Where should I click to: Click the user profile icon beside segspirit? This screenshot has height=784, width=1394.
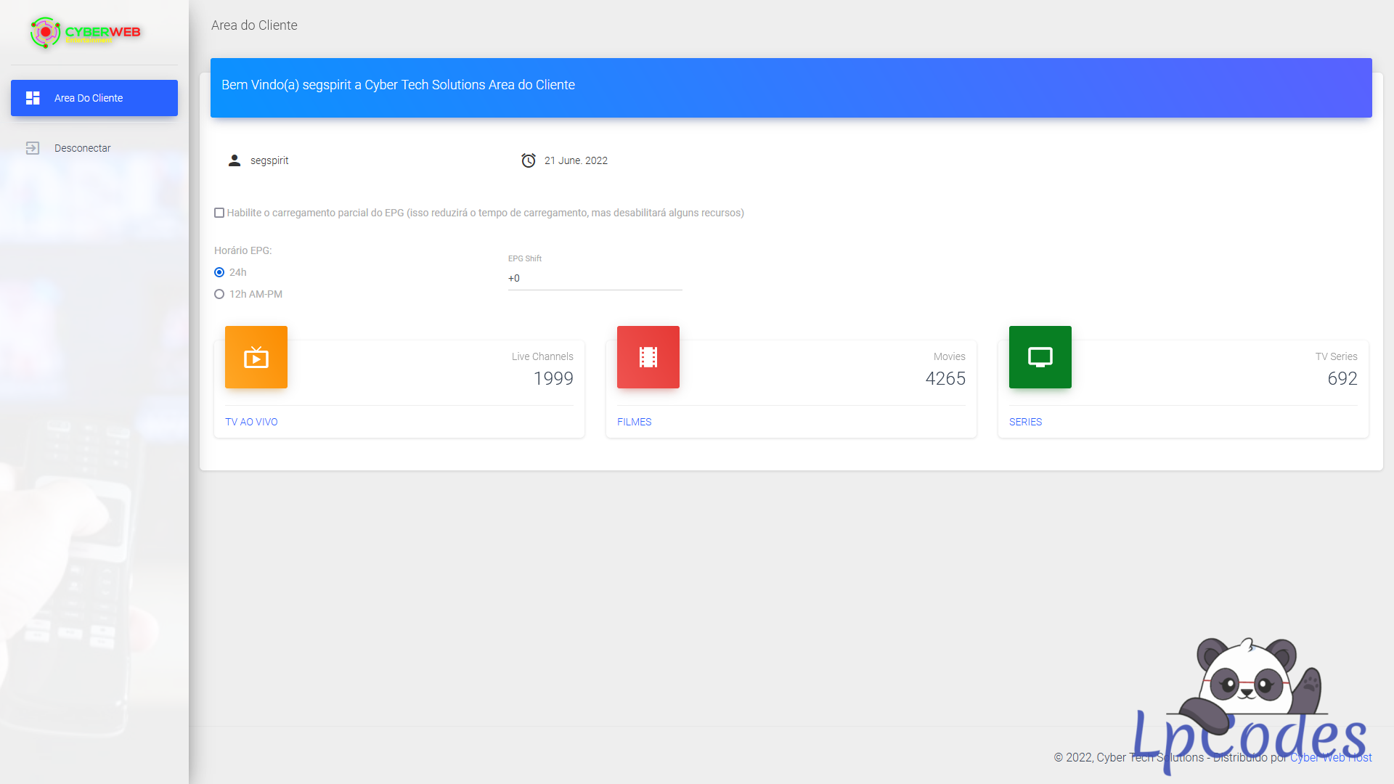[234, 160]
